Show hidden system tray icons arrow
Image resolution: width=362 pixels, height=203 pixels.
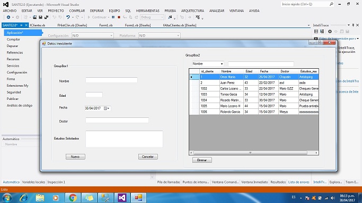[301, 198]
